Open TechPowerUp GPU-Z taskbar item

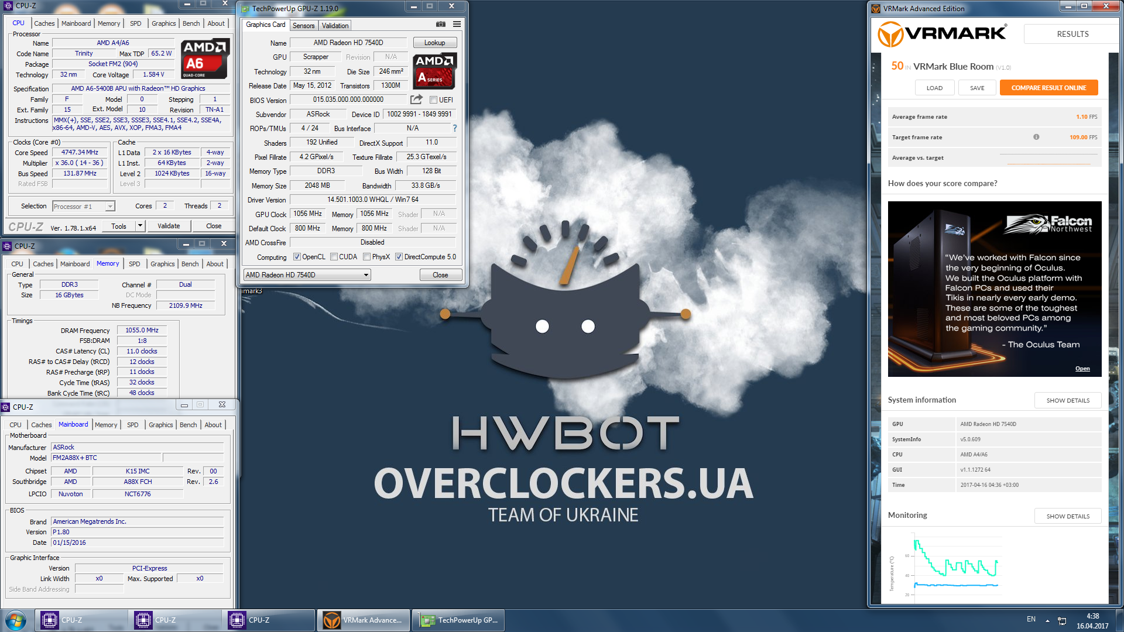tap(458, 620)
